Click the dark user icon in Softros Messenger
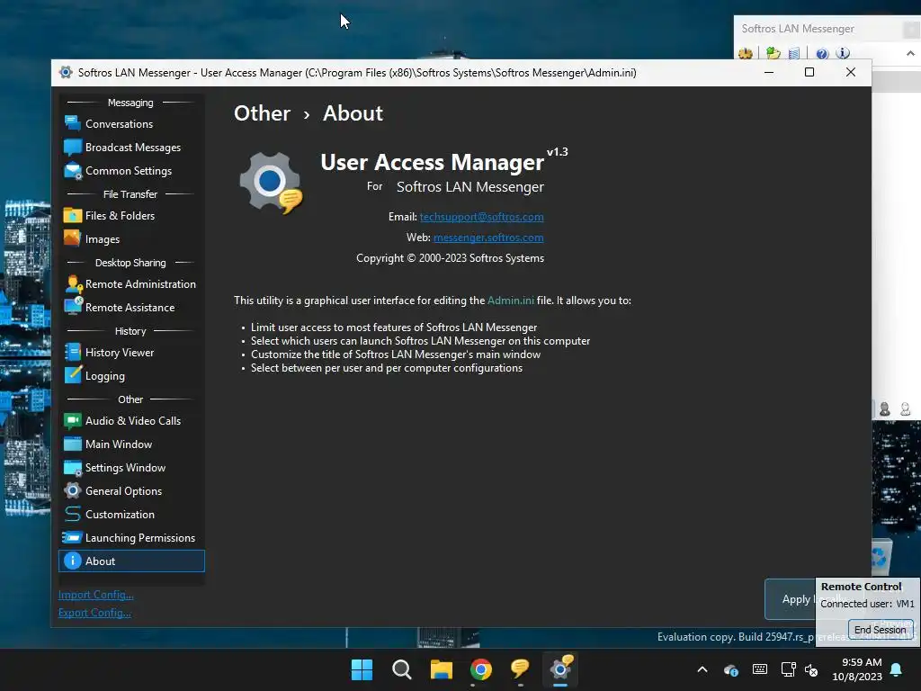Viewport: 921px width, 691px height. point(885,409)
